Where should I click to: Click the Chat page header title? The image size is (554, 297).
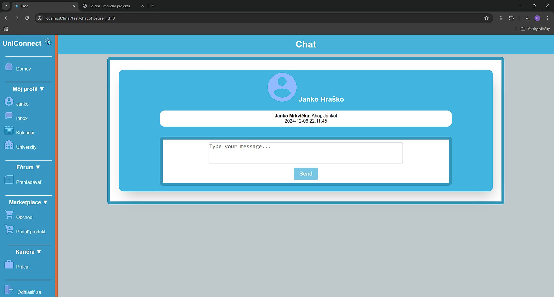[x=306, y=44]
